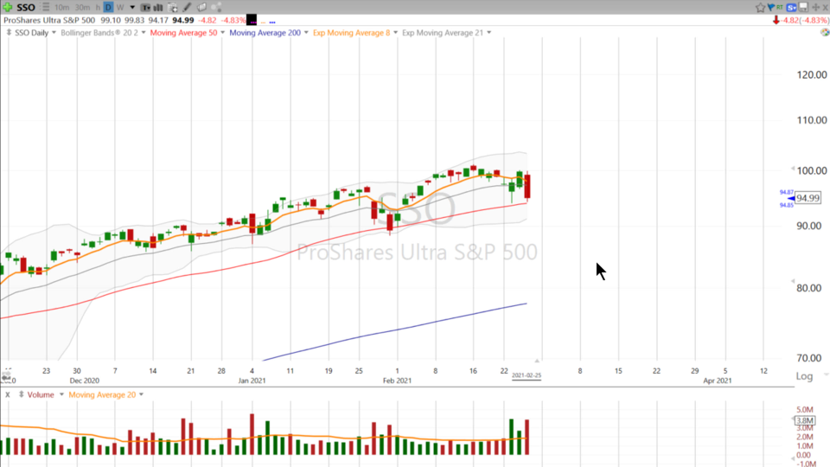Viewport: 830px width, 467px height.
Task: Click the blue flag icon
Action: [771, 7]
